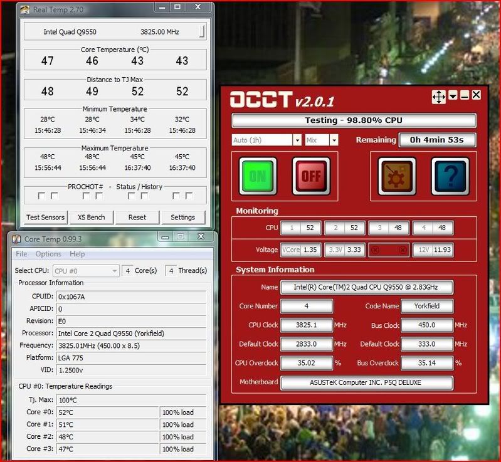The image size is (501, 462).
Task: Click OCCT collapse-down arrow icon
Action: point(453,95)
